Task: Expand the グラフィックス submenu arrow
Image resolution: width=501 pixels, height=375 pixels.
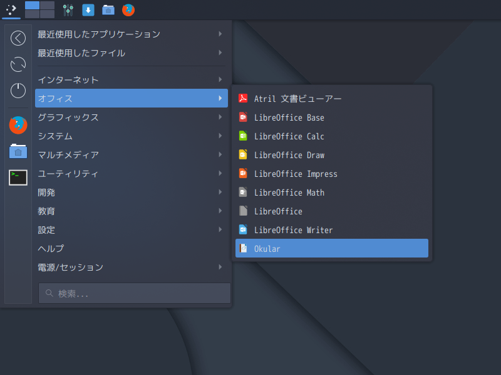Action: (x=220, y=117)
